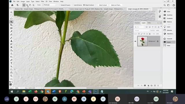Select the Dodge tool
The width and height of the screenshot is (185, 104).
[11, 57]
